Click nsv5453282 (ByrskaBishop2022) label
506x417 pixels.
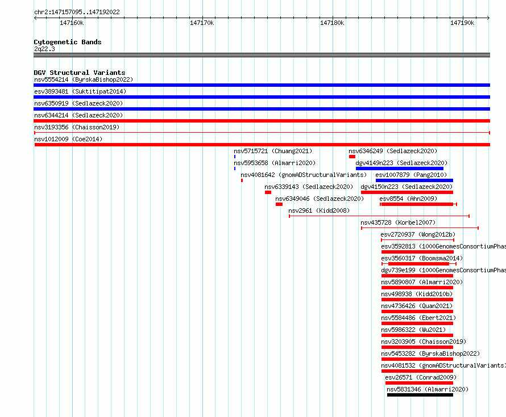coord(430,353)
